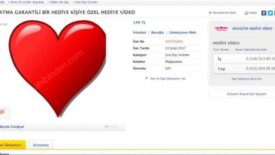View Tüm İlanları of the seller
The width and height of the screenshot is (275, 155).
(x=221, y=50)
